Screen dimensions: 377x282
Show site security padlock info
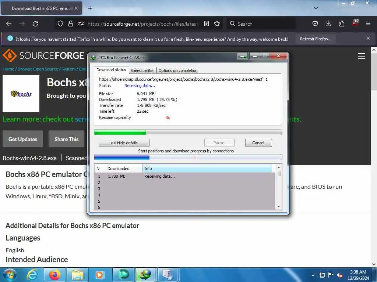[x=70, y=24]
